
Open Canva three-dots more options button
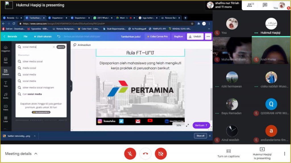(208, 37)
